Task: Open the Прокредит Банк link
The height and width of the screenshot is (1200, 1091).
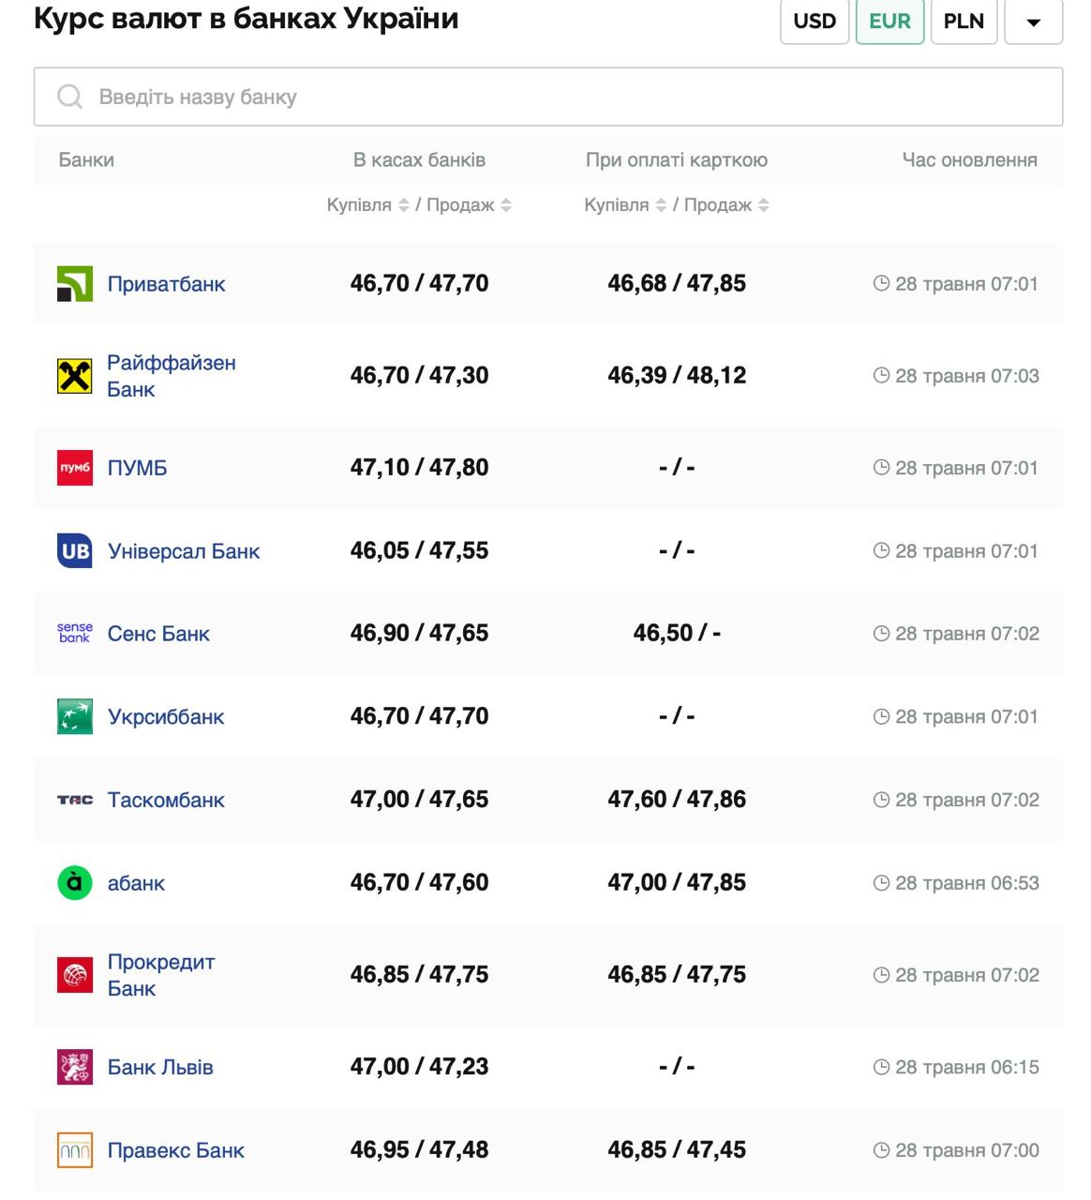Action: pos(160,975)
